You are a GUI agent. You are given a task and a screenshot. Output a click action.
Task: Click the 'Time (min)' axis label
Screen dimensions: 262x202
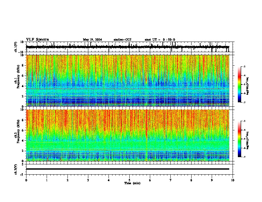tap(132, 183)
